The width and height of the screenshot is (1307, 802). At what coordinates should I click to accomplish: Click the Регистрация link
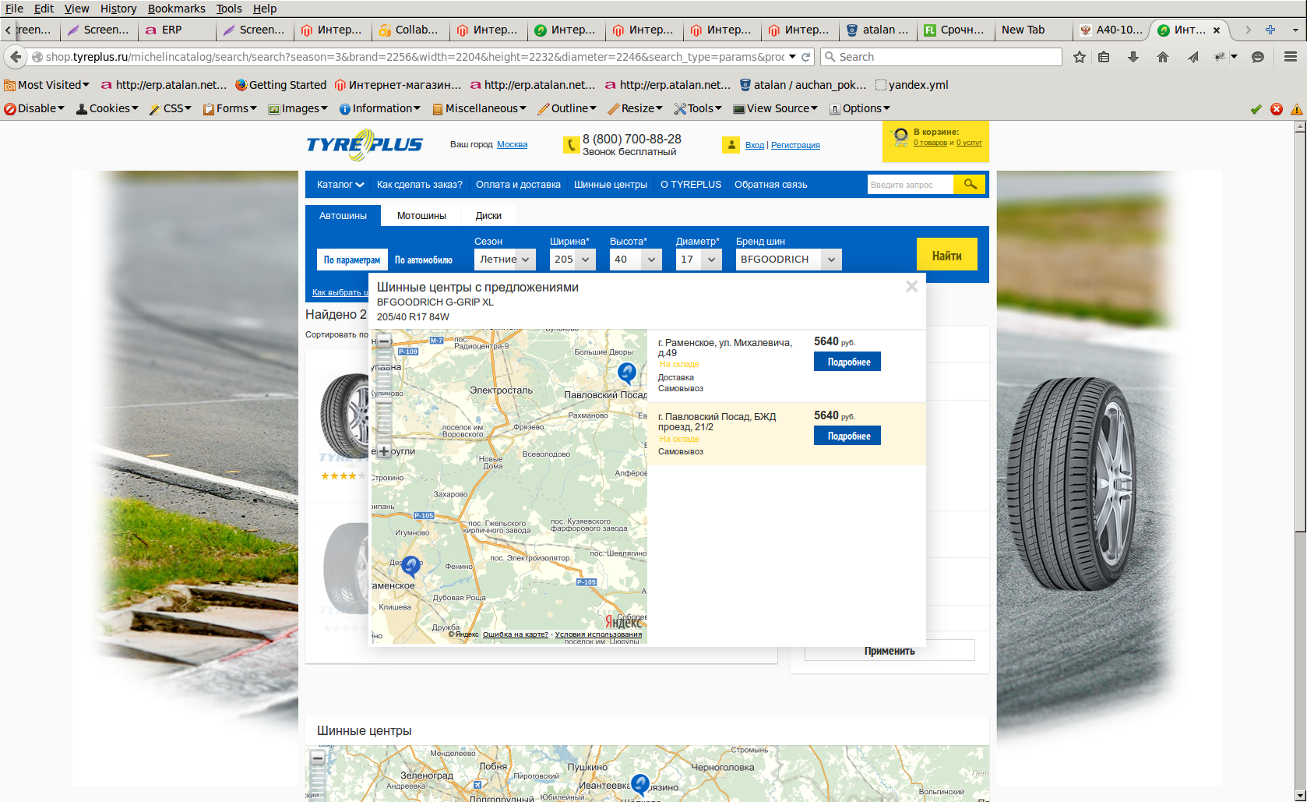pos(795,145)
